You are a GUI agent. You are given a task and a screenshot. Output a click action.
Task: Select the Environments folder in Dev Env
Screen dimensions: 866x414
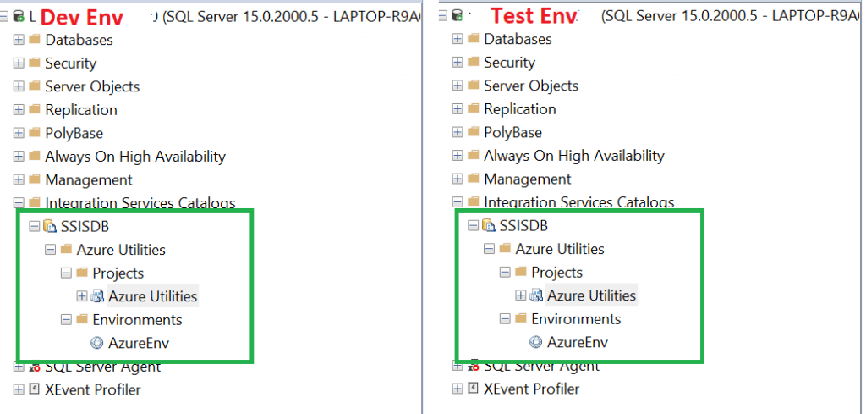137,320
